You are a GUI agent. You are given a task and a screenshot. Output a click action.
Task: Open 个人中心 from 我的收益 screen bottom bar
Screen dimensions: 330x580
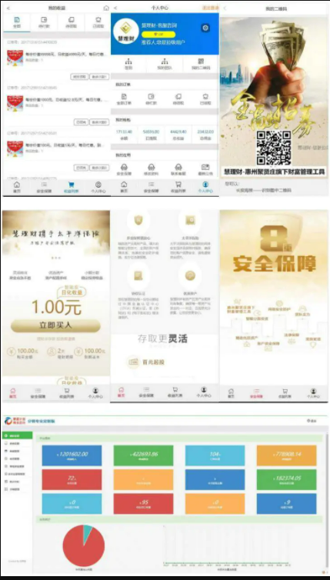[x=98, y=188]
